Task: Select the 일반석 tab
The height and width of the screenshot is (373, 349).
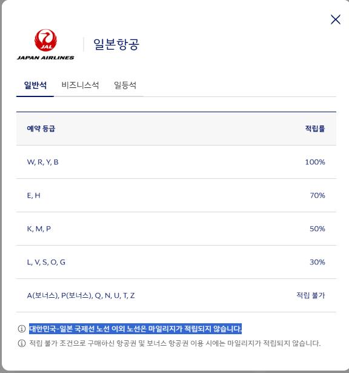Action: tap(35, 86)
